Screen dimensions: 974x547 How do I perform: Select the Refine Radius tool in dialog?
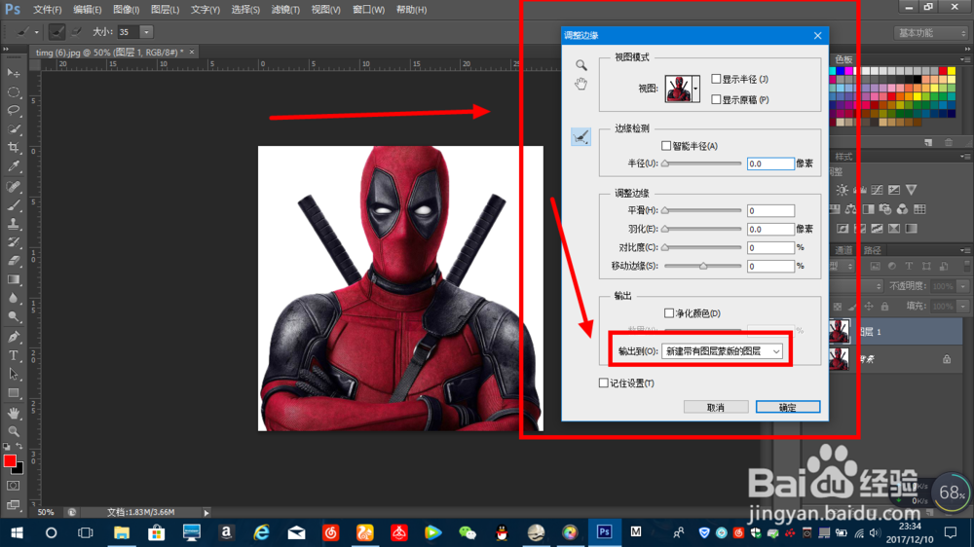[x=581, y=137]
